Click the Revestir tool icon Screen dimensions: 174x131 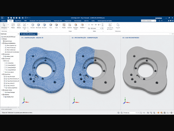coord(44,25)
